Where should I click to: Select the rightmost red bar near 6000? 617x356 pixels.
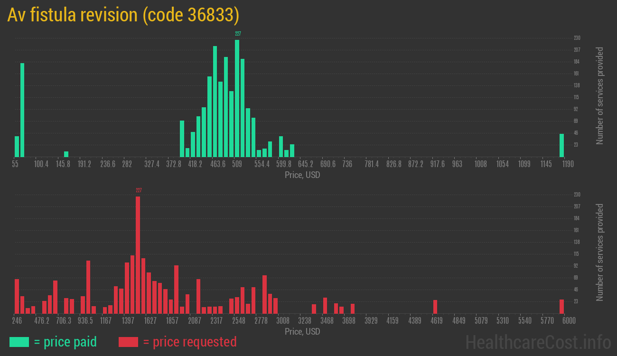[561, 306]
